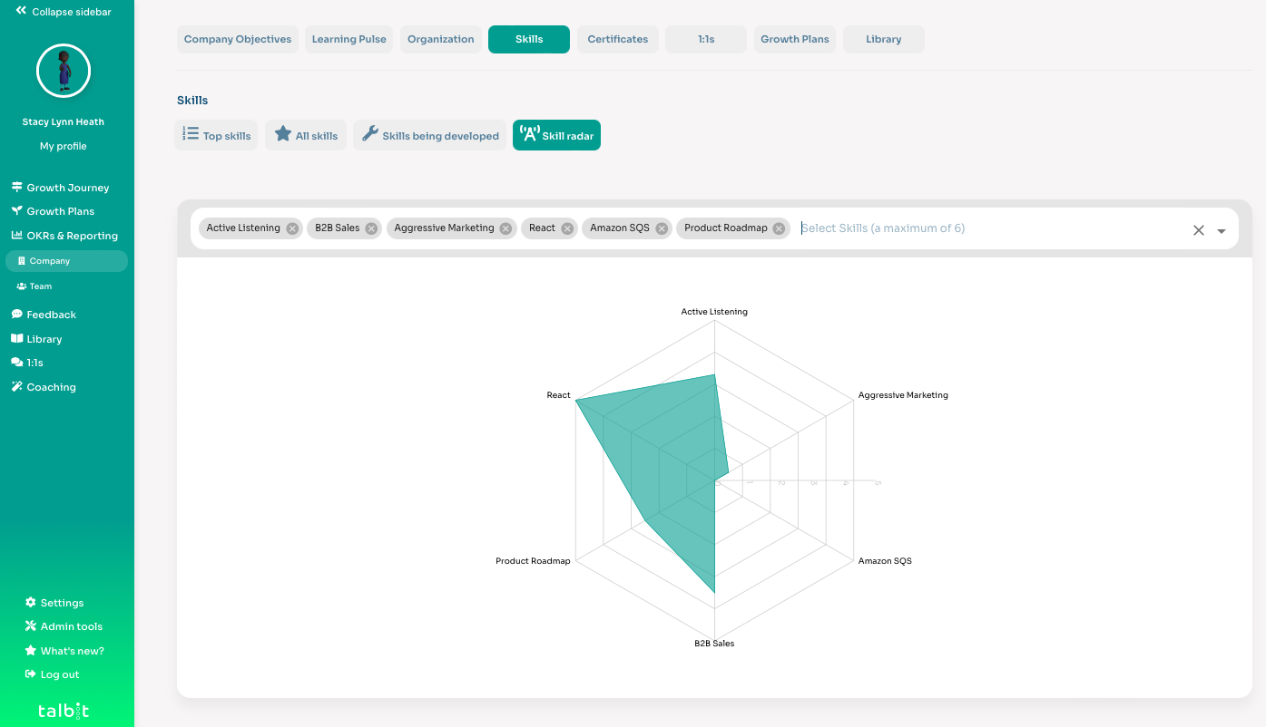Viewport: 1266px width, 727px height.
Task: Click the What's new star icon
Action: 31,651
